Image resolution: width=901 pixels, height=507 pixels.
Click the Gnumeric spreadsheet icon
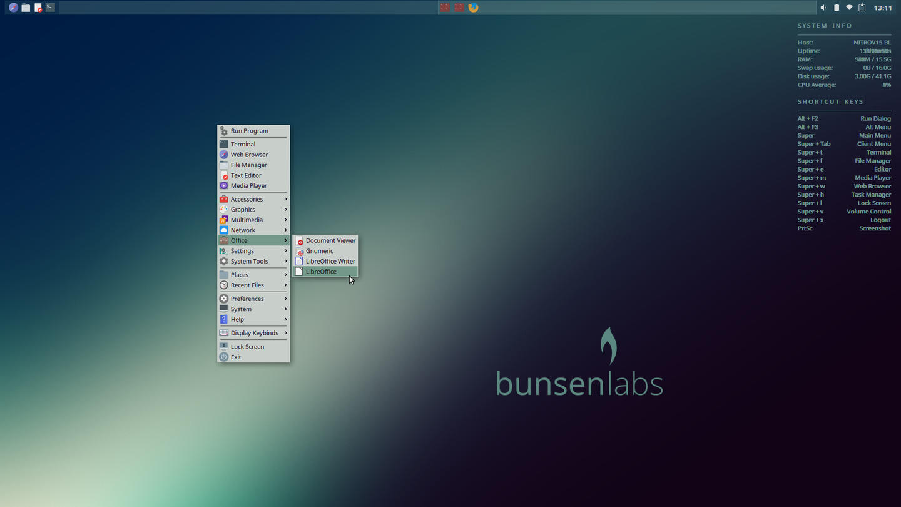click(x=299, y=251)
